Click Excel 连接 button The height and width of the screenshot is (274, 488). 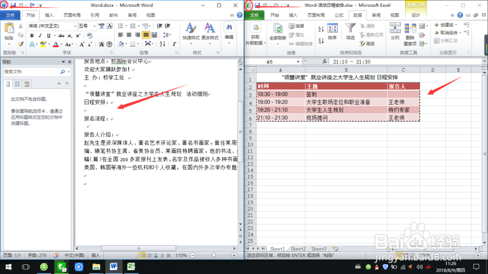pos(296,26)
